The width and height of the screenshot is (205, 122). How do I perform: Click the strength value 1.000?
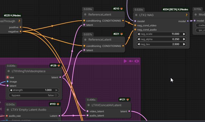48,90
